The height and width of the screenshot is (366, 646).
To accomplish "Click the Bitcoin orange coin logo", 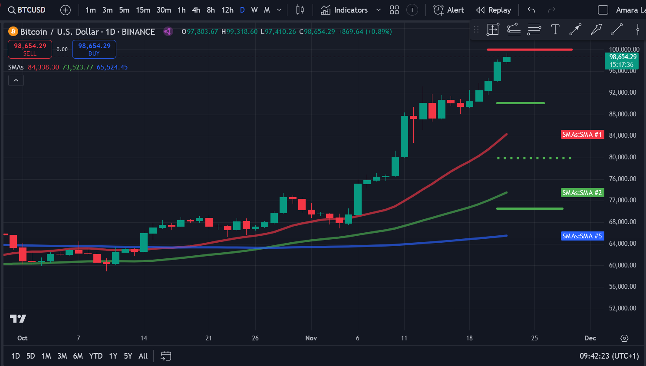I will coord(13,32).
